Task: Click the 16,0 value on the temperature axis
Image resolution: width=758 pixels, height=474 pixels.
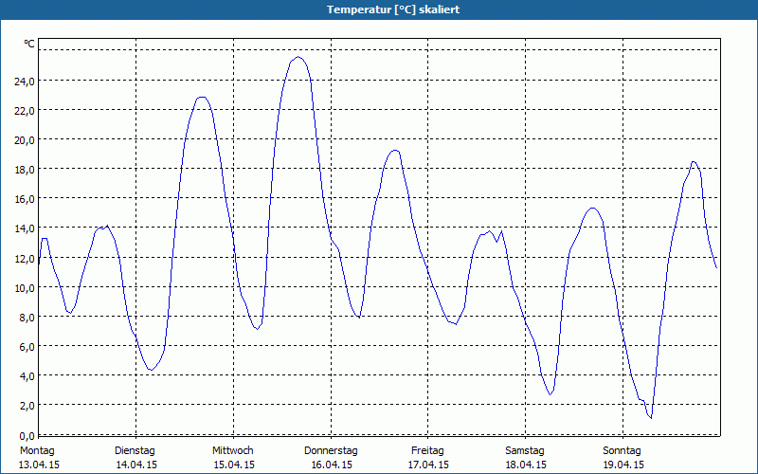Action: (x=24, y=198)
